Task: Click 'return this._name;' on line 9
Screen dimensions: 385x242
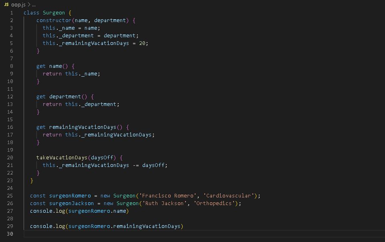Action: [71, 74]
